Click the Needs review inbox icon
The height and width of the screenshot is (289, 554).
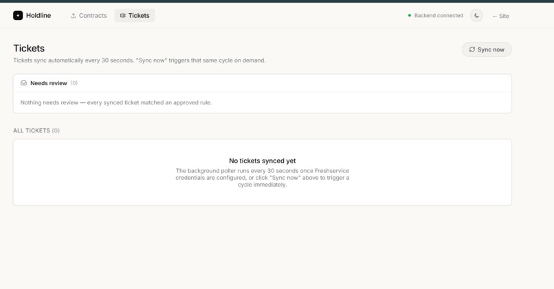[23, 83]
